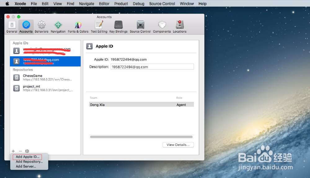Open the Navigate menu
The width and height of the screenshot is (310, 178).
86,3
